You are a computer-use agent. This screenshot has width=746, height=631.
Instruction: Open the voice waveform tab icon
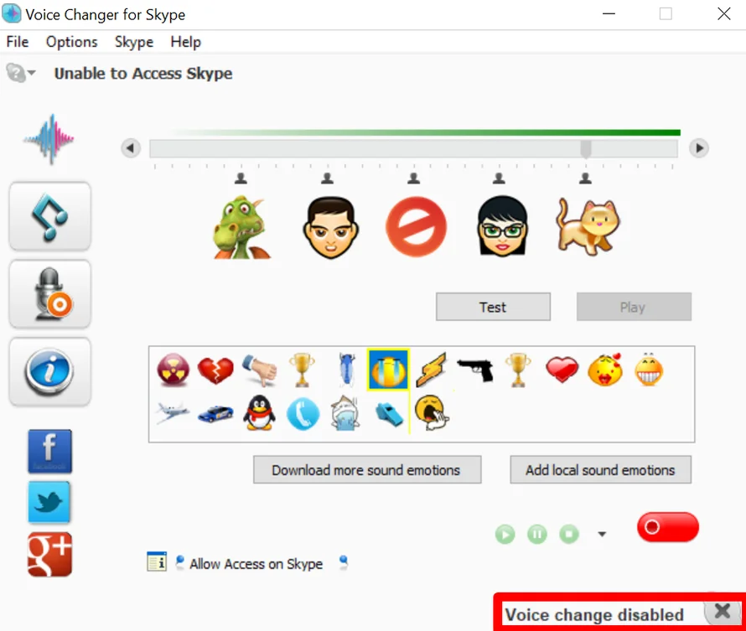49,139
